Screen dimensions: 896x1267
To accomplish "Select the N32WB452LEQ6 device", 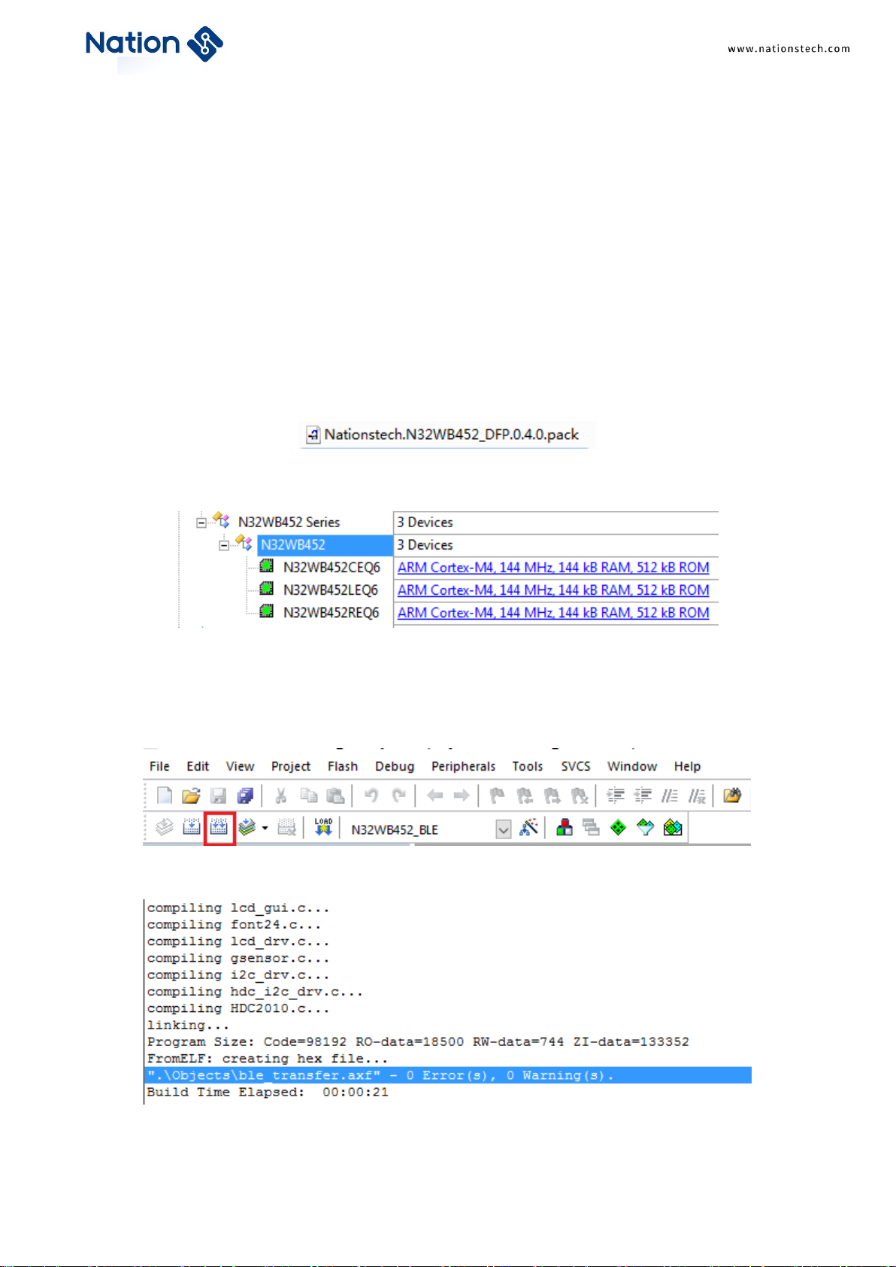I will [x=331, y=590].
